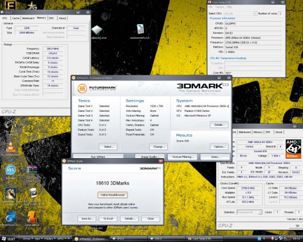
Task: Click Demo button in 3DMark03
Action: coord(215,157)
